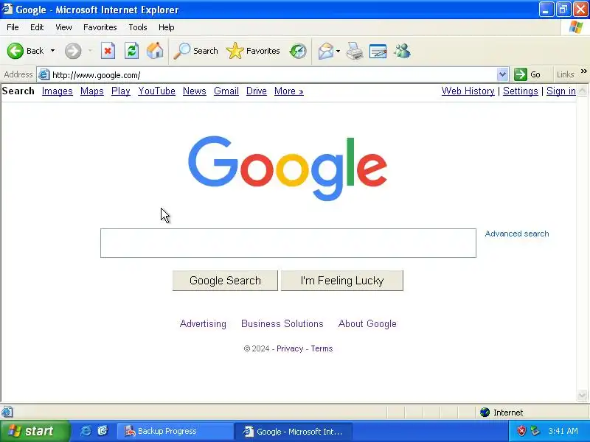Click the red security shield tray icon

[521, 431]
